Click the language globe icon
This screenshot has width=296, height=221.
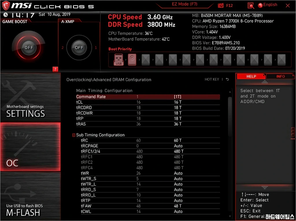coord(260,5)
